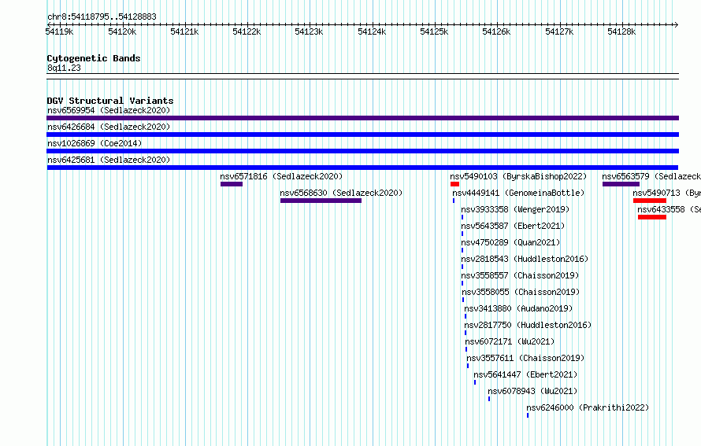
Task: Click the right arrowhead of the ruler
Action: (677, 24)
